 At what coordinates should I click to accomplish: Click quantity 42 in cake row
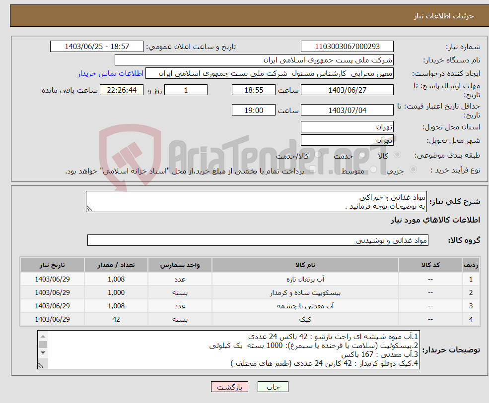click(116, 320)
